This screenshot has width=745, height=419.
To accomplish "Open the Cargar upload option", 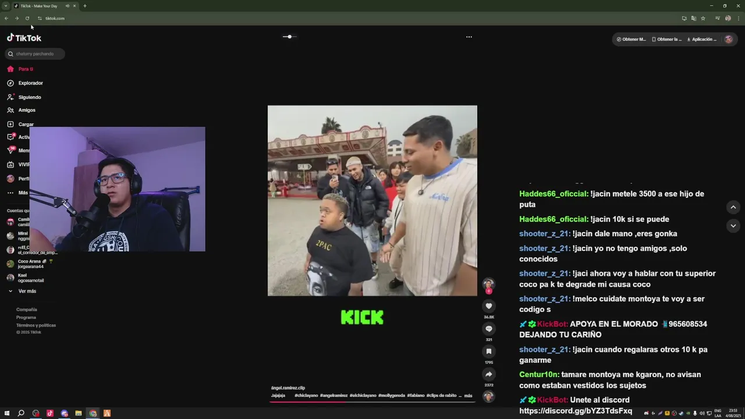I will [x=20, y=124].
